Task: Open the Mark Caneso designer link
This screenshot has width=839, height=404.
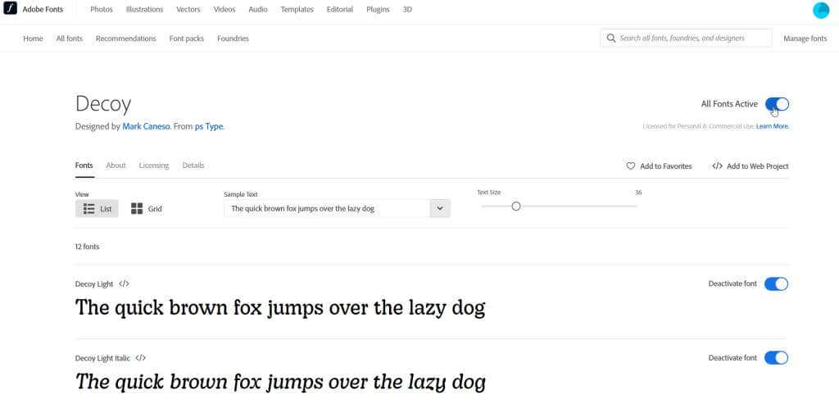Action: 143,126
